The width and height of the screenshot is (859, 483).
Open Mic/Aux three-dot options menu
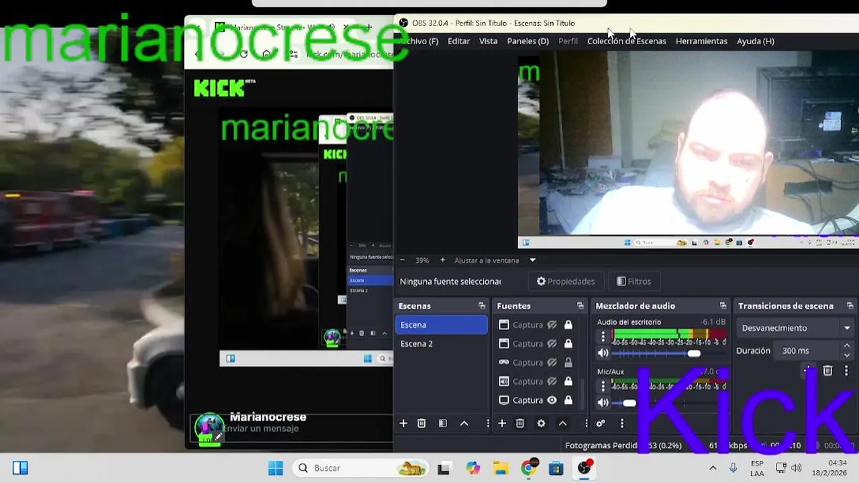pos(603,386)
